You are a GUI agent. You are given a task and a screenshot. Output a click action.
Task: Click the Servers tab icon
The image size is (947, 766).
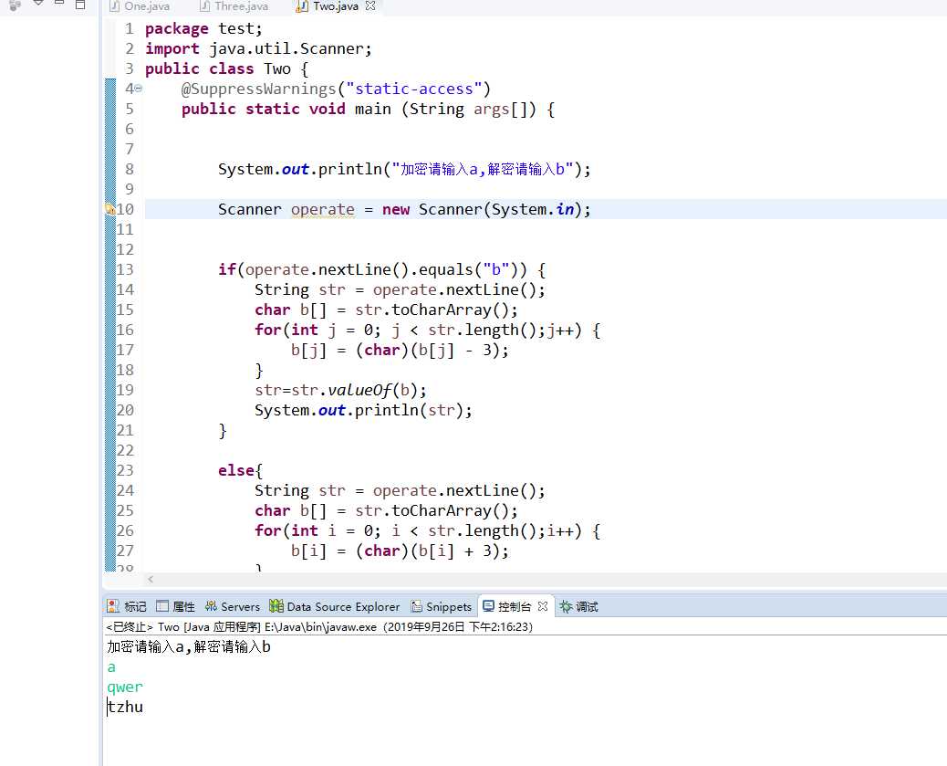point(211,606)
